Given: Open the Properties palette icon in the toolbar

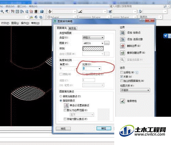Looking at the screenshot, I should [13, 11].
